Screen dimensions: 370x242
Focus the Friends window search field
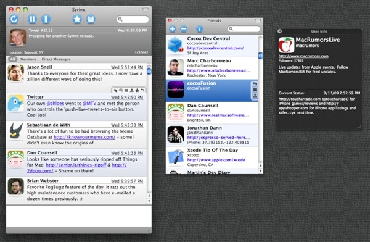point(244,29)
